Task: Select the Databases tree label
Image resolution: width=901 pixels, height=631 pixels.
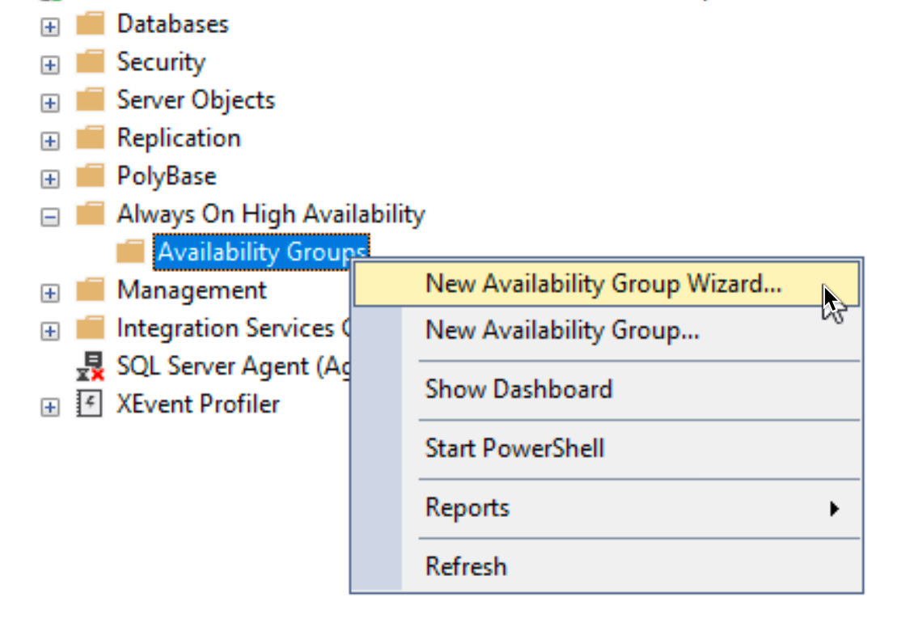Action: (173, 24)
